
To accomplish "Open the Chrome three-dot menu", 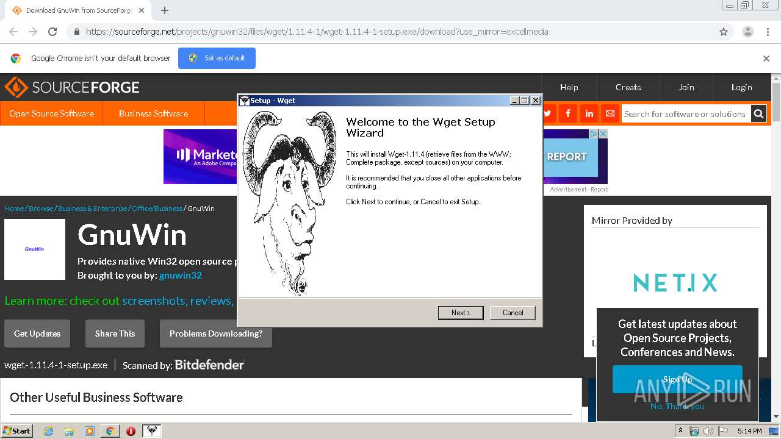I will click(x=768, y=32).
